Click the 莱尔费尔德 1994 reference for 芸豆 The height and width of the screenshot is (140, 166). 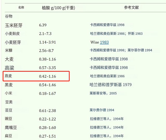pyautogui.click(x=102, y=110)
